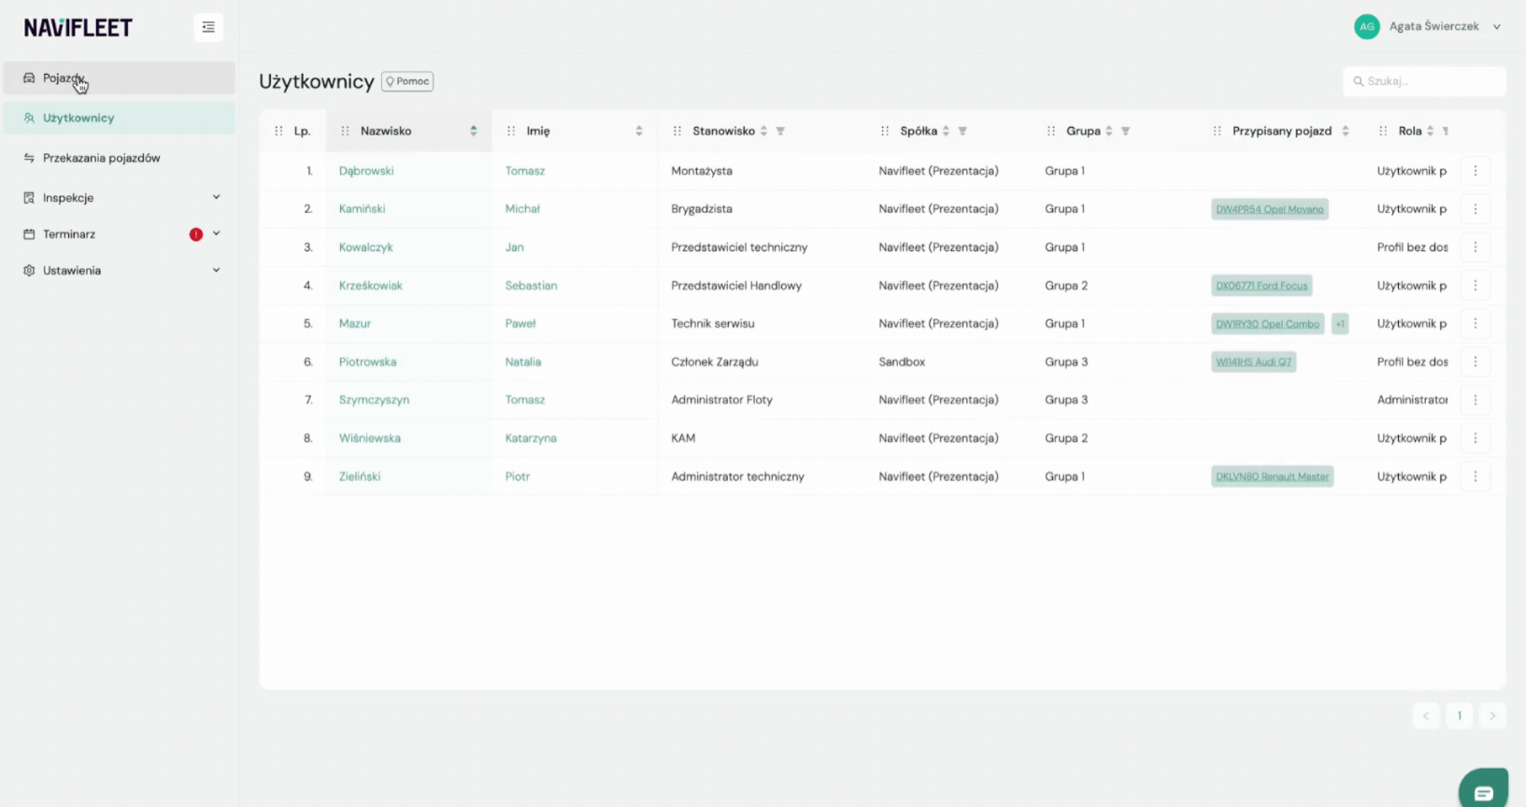1526x807 pixels.
Task: Collapse the sidebar with the menu icon
Action: [x=208, y=27]
